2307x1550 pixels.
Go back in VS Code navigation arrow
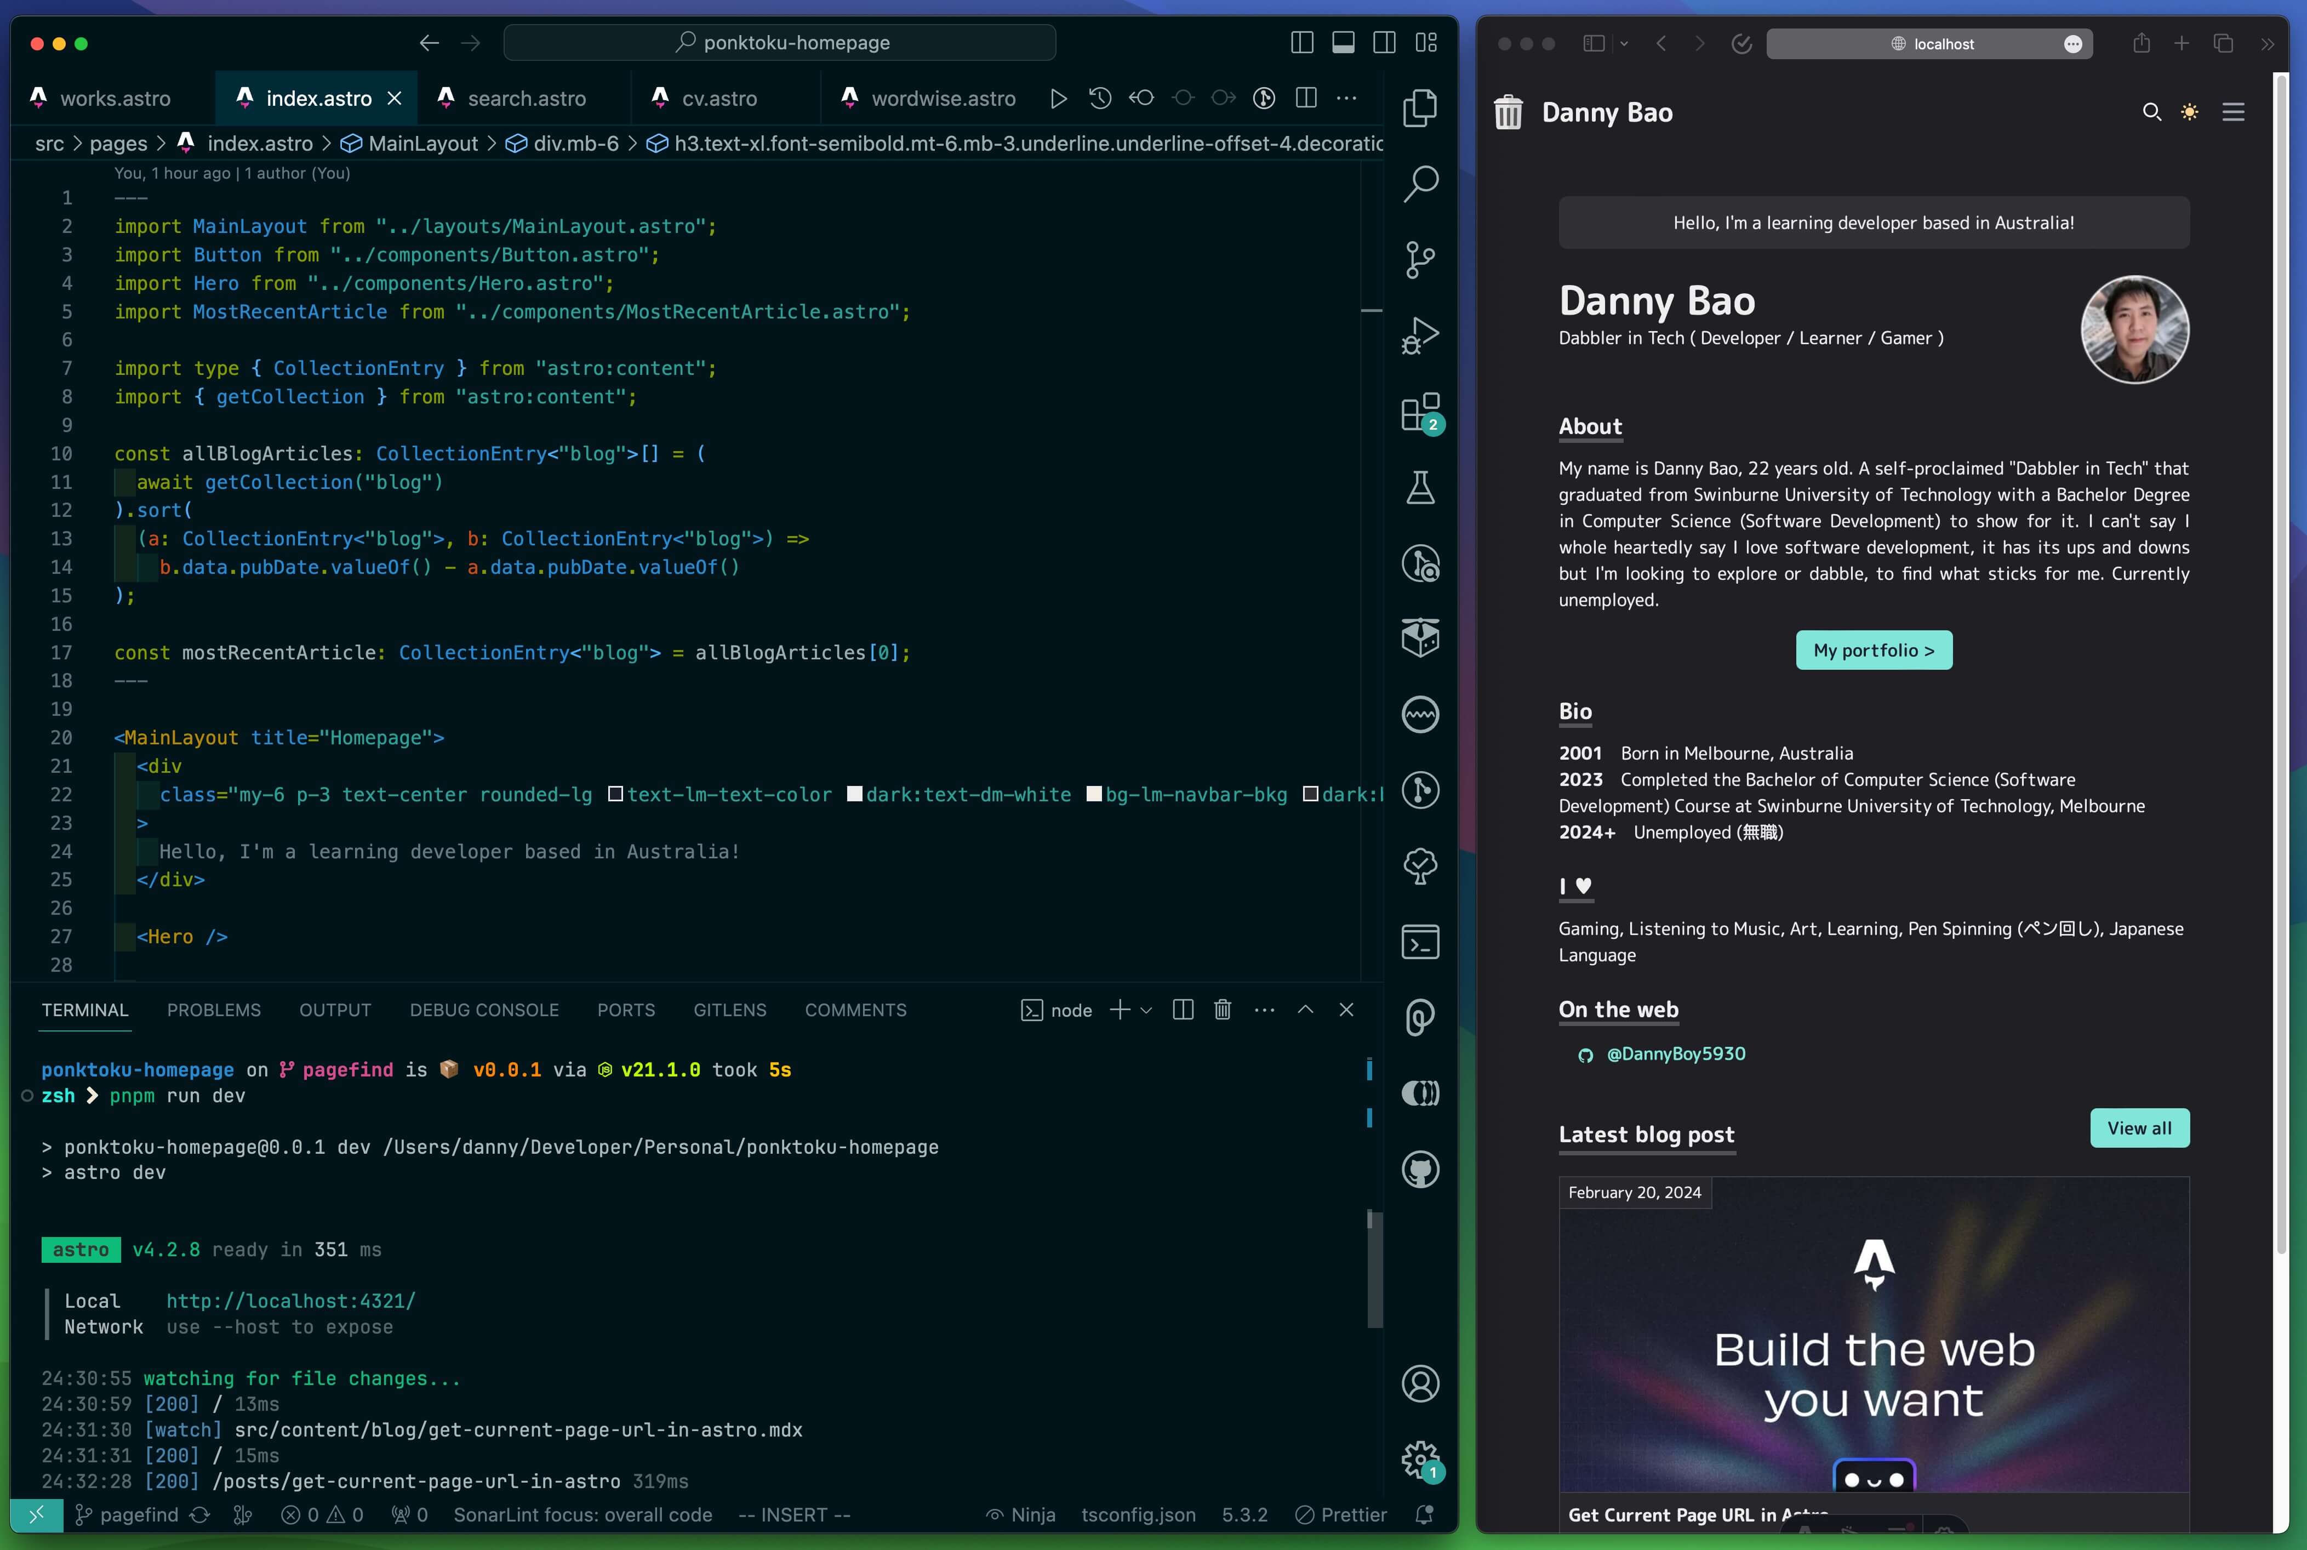click(x=429, y=43)
